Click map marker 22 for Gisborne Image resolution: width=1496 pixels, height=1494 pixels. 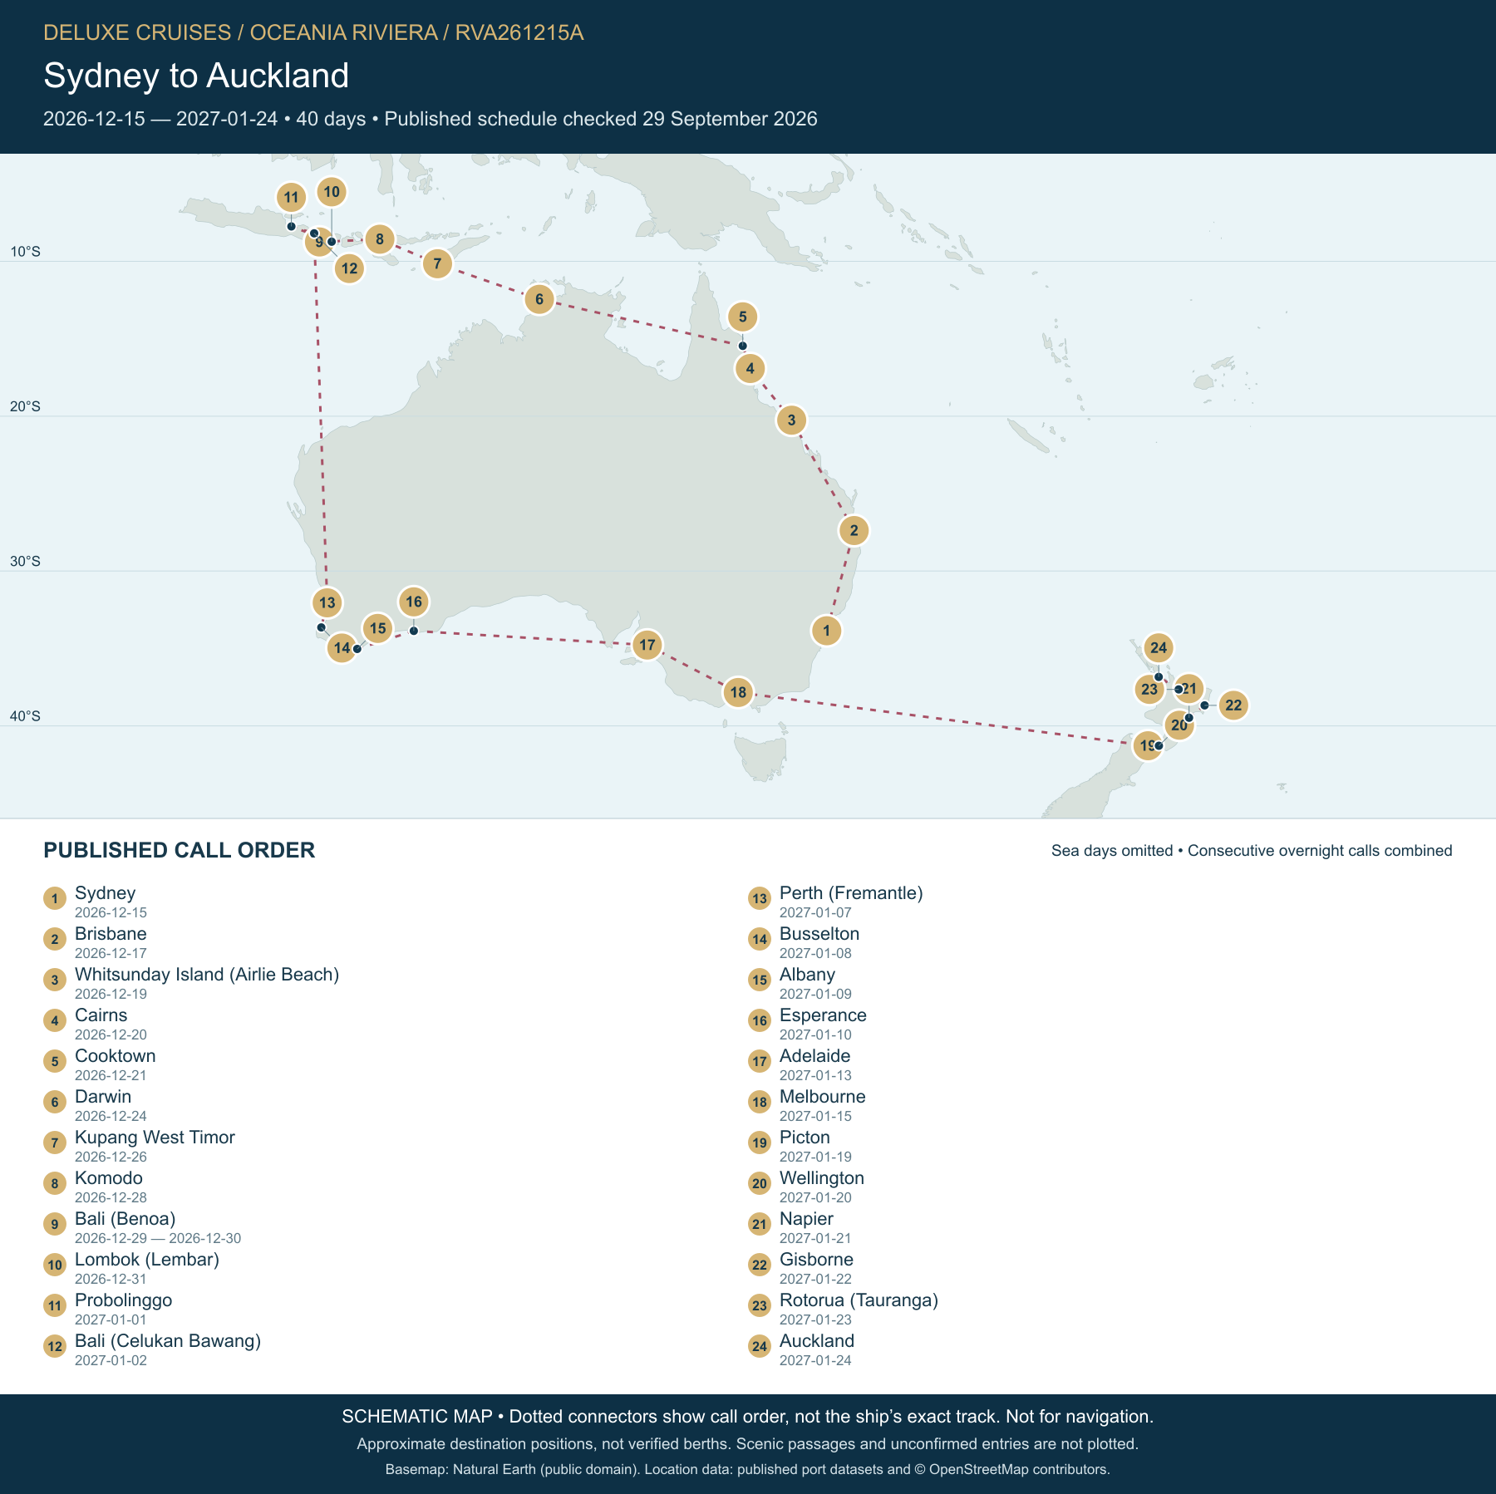(x=1233, y=705)
